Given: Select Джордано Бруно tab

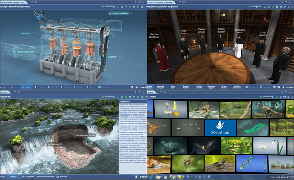Looking at the screenshot, I should 211,87.
